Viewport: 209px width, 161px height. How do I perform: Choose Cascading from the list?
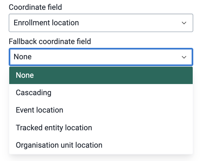pyautogui.click(x=101, y=93)
